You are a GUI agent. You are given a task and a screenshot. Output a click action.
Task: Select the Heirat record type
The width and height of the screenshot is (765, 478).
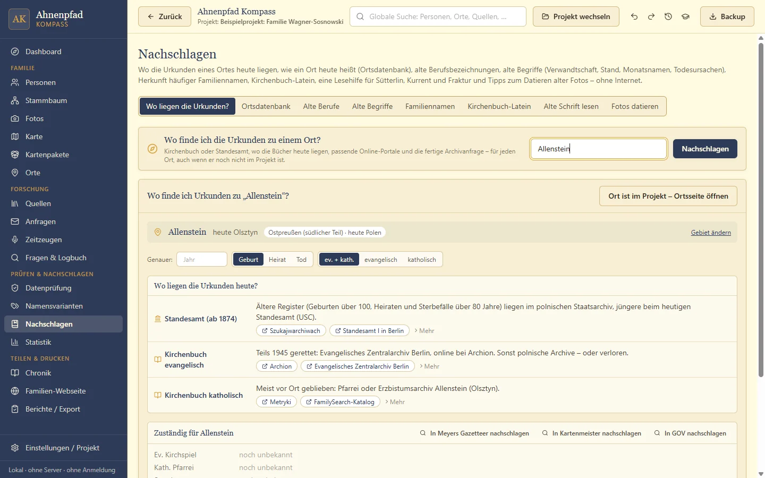277,260
